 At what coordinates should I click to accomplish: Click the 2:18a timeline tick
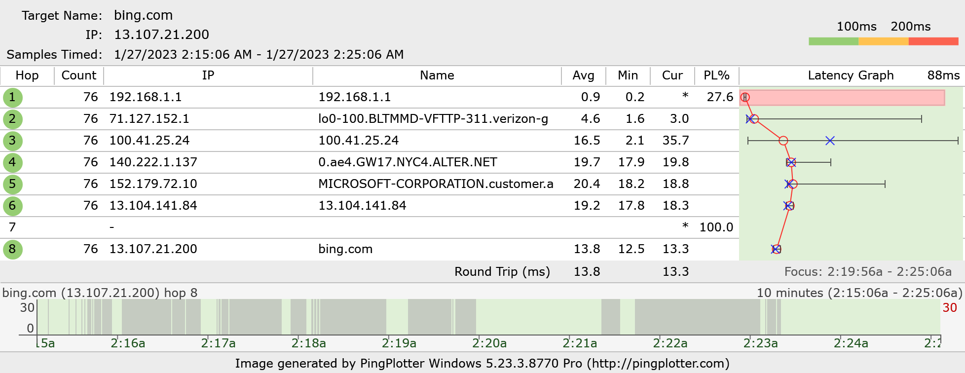tap(308, 343)
